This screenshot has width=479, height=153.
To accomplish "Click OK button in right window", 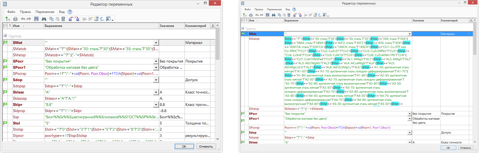I will [448, 148].
